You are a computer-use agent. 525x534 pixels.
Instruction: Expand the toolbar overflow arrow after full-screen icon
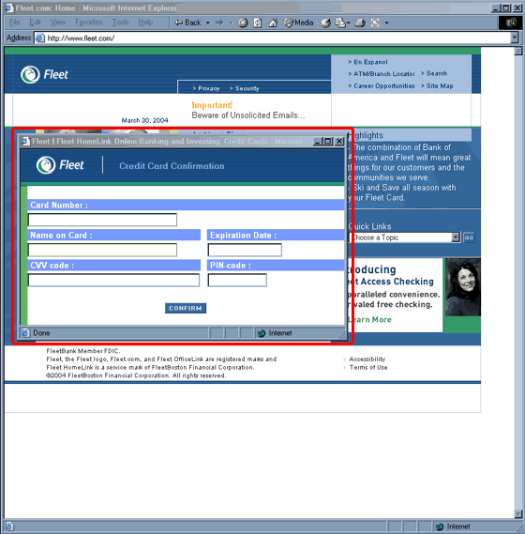[x=386, y=23]
